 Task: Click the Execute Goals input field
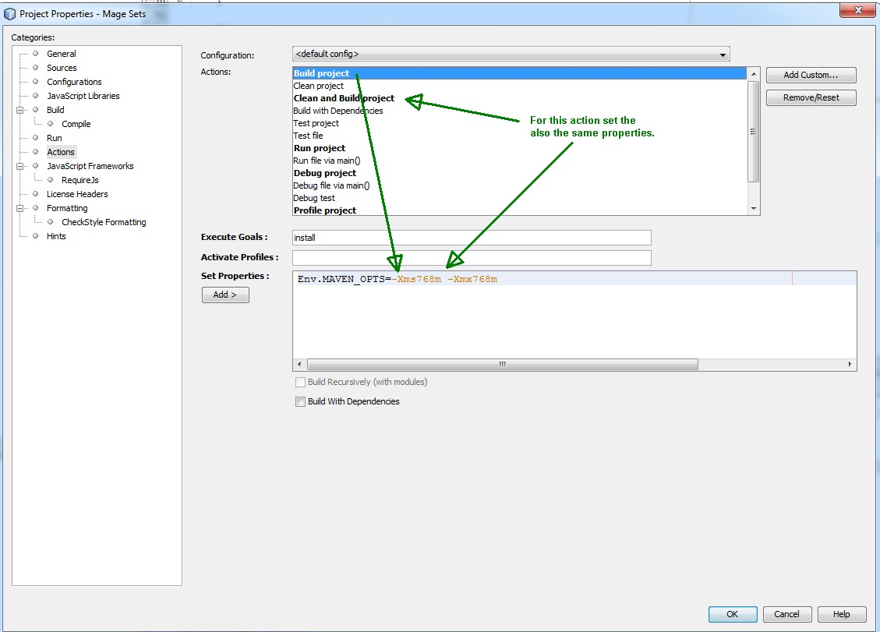tap(471, 238)
